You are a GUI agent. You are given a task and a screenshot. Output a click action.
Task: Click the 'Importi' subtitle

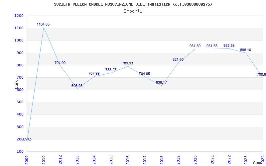(x=133, y=11)
